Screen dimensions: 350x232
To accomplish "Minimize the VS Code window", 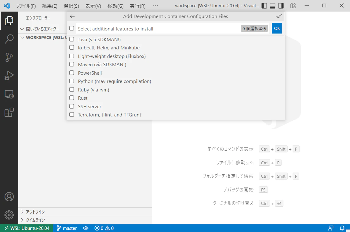I will pyautogui.click(x=307, y=5).
